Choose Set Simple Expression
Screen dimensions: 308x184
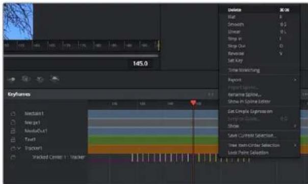click(259, 111)
